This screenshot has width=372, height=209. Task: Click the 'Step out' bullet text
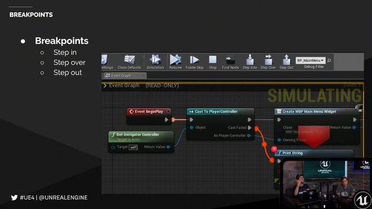[67, 73]
